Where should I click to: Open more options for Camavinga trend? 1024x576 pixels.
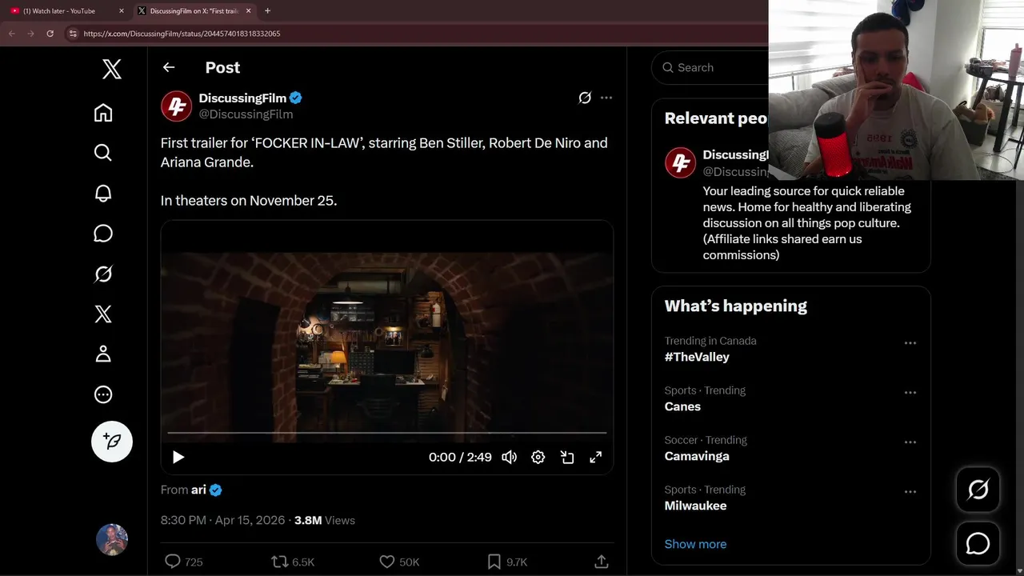pos(910,442)
